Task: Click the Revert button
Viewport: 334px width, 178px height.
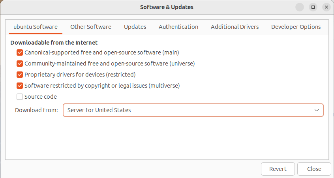Action: tap(278, 169)
